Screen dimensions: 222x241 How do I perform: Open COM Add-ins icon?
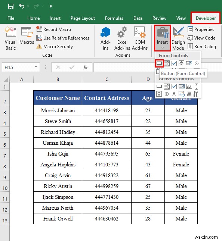(140, 32)
